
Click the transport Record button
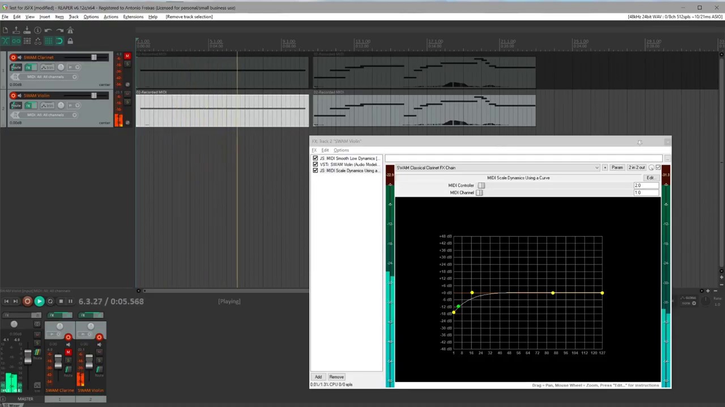[x=27, y=301]
